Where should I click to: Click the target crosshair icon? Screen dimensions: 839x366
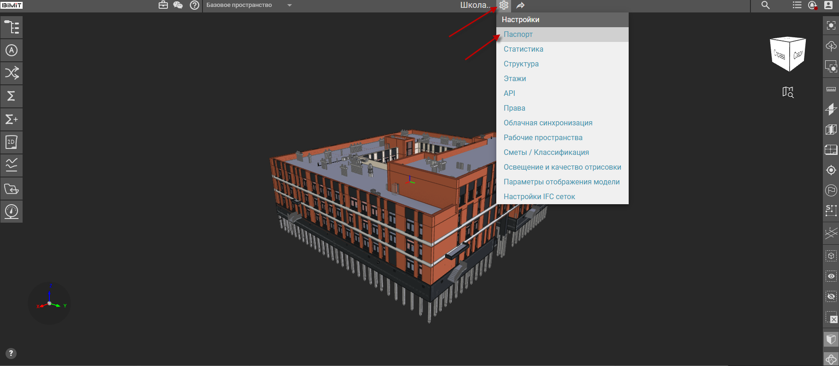[x=831, y=170]
